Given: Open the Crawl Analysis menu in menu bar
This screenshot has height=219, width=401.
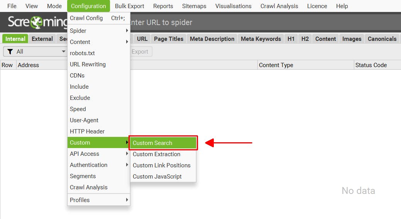Looking at the screenshot, I should point(279,6).
